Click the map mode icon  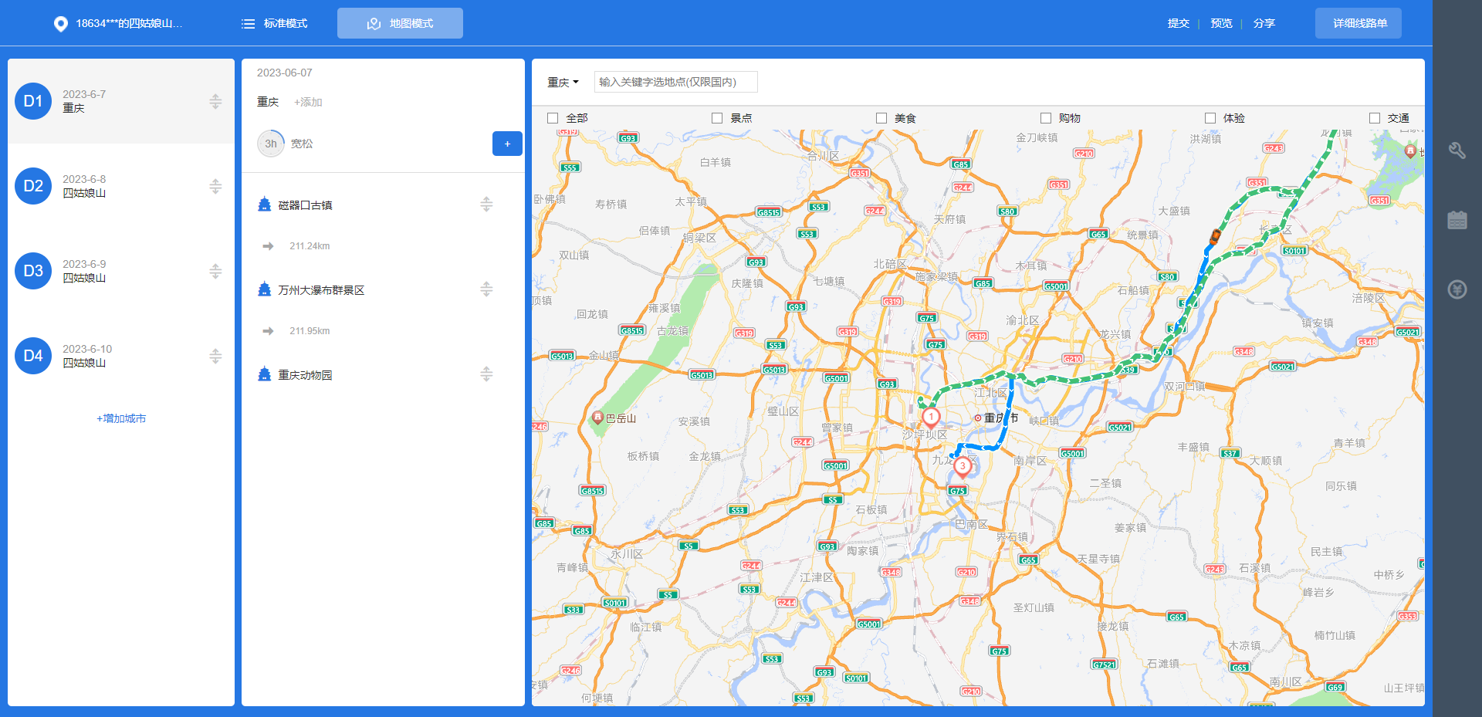374,24
